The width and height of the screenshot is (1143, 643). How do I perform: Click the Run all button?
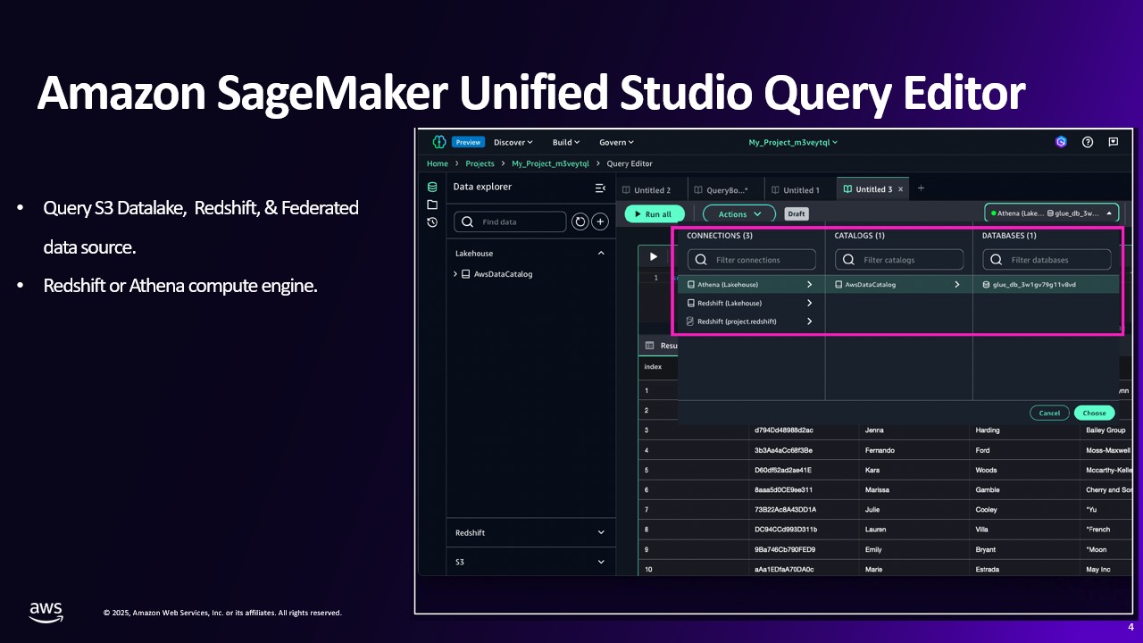pyautogui.click(x=655, y=214)
